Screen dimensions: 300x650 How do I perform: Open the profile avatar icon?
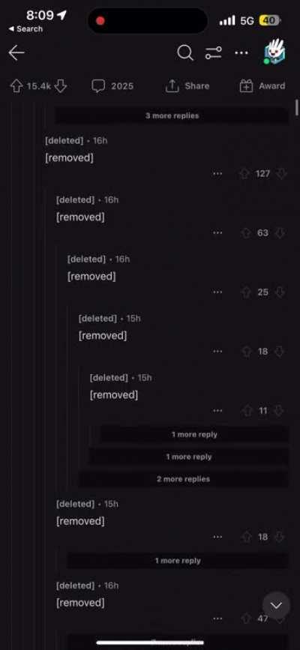point(274,52)
